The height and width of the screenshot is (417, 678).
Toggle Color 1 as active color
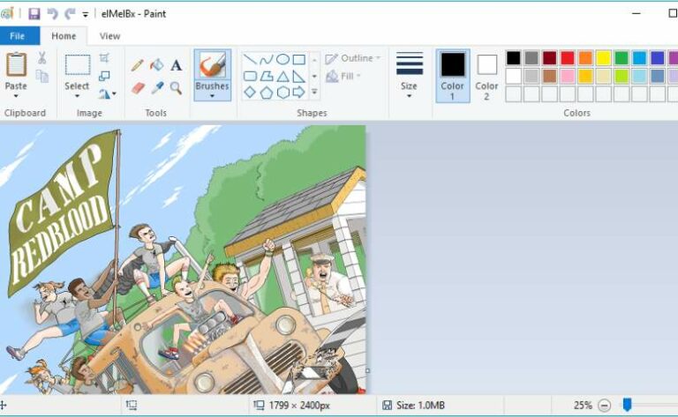click(452, 75)
